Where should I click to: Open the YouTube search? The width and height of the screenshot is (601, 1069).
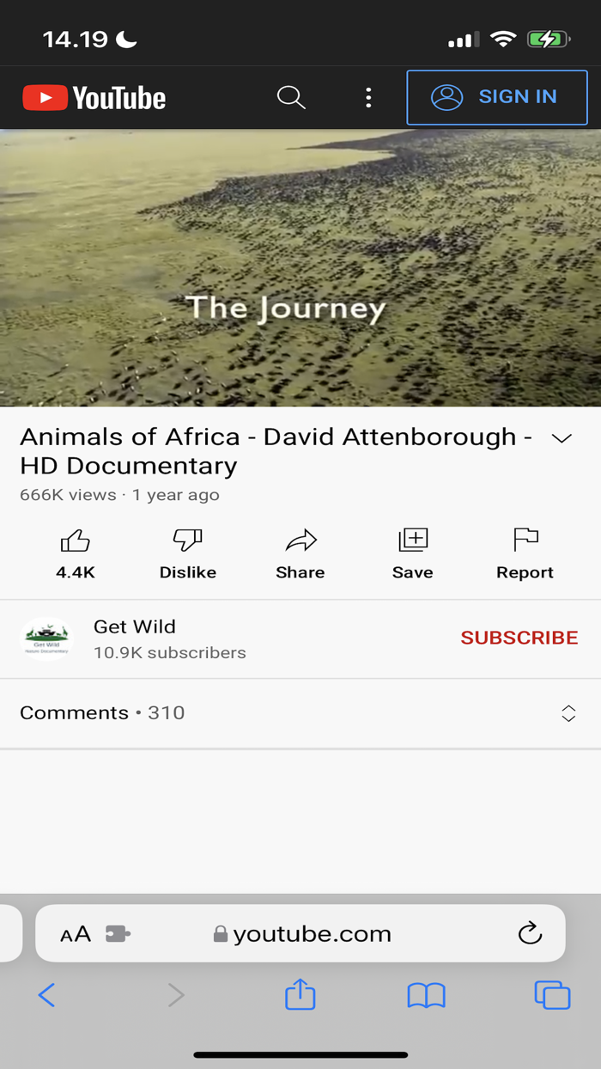pos(291,97)
